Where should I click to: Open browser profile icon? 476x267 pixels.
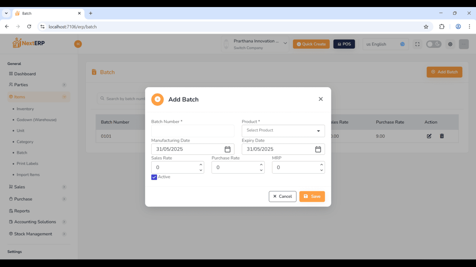coord(458,27)
